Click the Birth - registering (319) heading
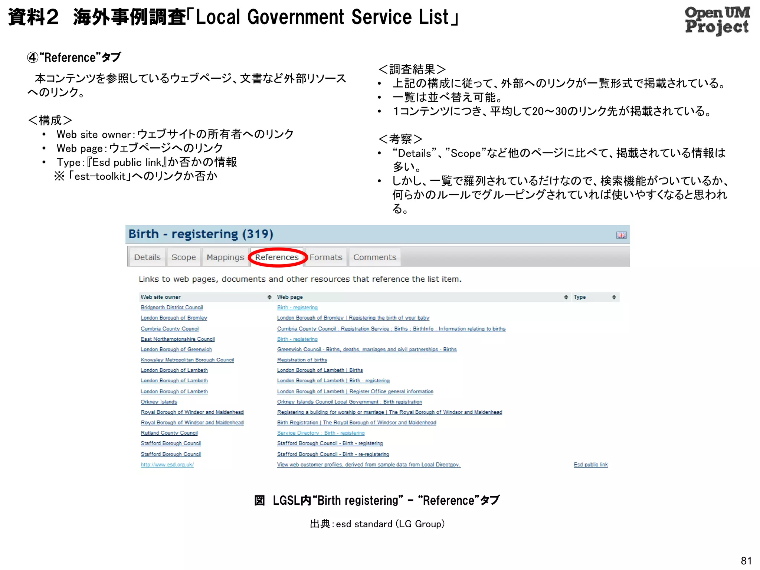 [201, 234]
